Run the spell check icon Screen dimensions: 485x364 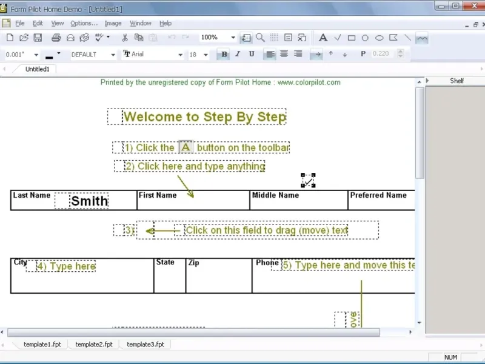[99, 38]
